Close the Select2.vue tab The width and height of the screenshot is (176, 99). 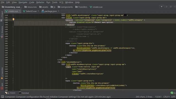tap(38, 11)
